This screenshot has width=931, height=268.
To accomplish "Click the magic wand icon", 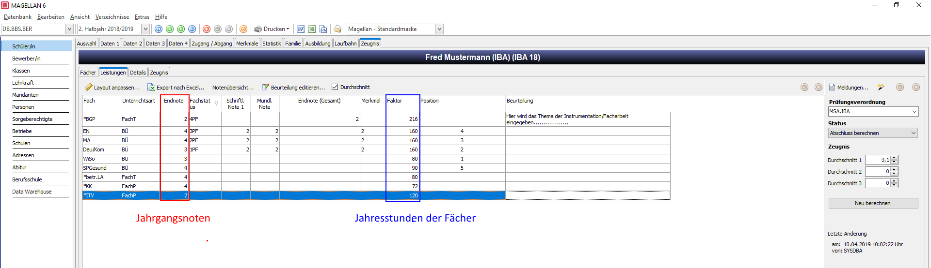I will 881,87.
